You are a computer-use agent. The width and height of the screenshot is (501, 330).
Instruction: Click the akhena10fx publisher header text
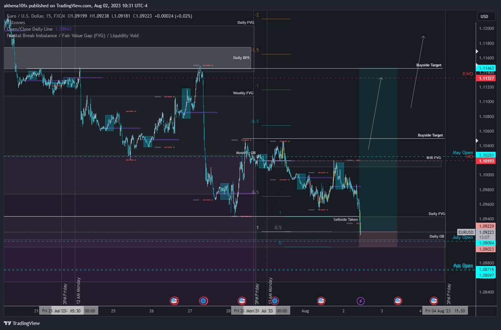tap(76, 5)
